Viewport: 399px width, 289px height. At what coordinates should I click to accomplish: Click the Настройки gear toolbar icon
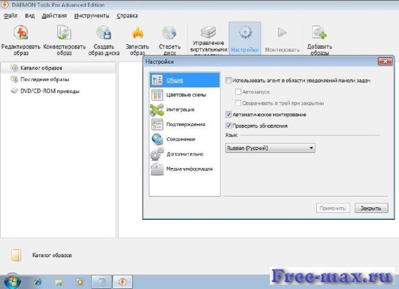click(245, 33)
